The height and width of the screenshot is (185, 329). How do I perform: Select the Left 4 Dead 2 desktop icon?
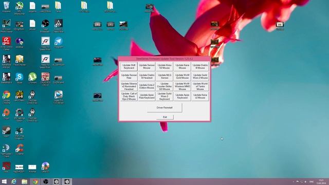(x=20, y=96)
